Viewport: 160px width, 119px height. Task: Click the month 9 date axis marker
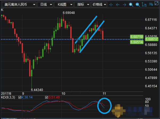click(23, 94)
